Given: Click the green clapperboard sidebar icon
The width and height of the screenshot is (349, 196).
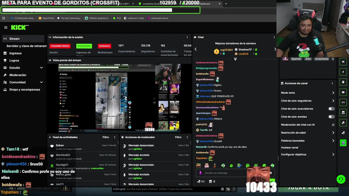Looking at the screenshot, I should (x=343, y=143).
